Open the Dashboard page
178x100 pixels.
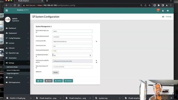(17, 28)
